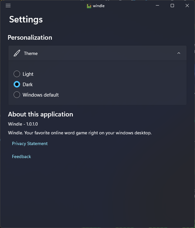Maximize the Windle window
The height and width of the screenshot is (228, 195).
(172, 6)
